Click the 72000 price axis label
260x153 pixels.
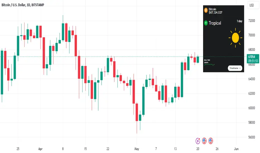252,21
